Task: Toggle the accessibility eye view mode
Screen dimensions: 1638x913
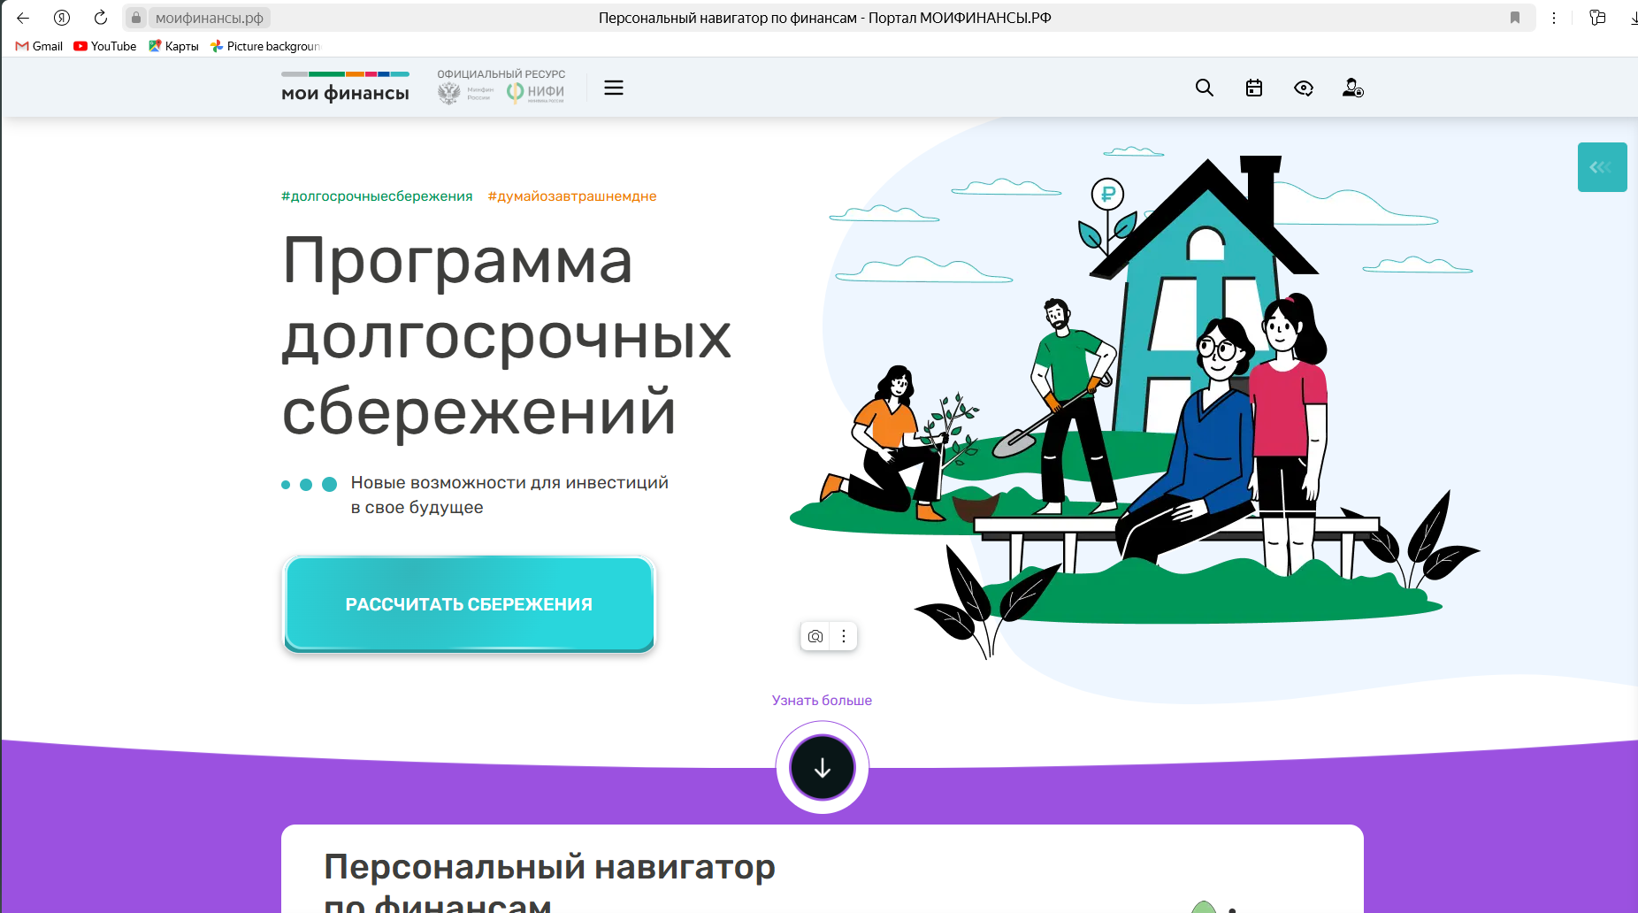Action: tap(1303, 88)
